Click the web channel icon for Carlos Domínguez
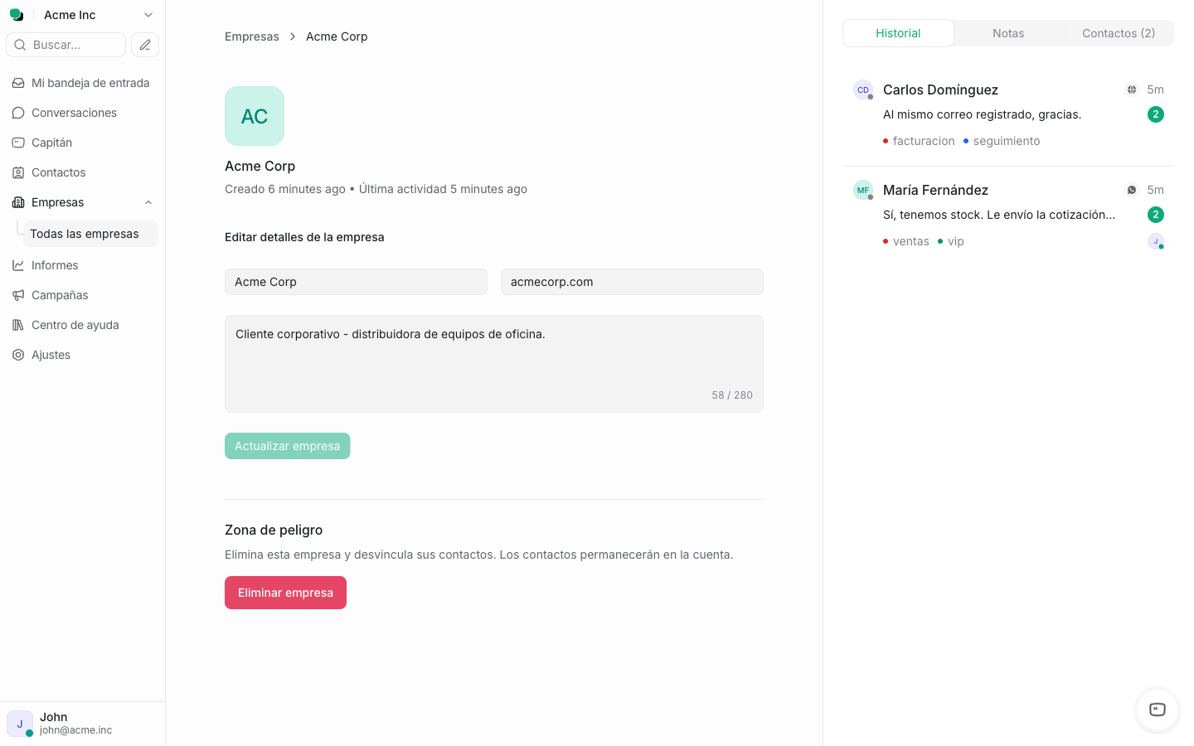Image resolution: width=1194 pixels, height=746 pixels. coord(1132,90)
